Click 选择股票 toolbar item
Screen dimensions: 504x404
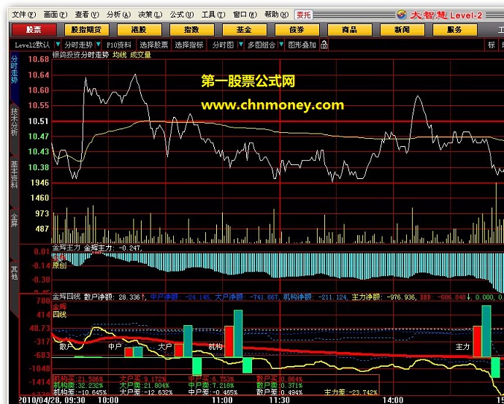(x=154, y=45)
